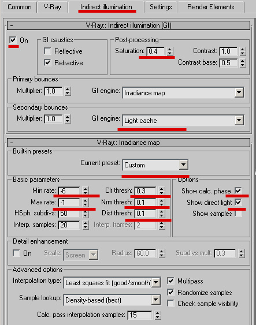This screenshot has width=256, height=325.
Task: Expand the Current preset Custom dropdown
Action: [x=155, y=165]
